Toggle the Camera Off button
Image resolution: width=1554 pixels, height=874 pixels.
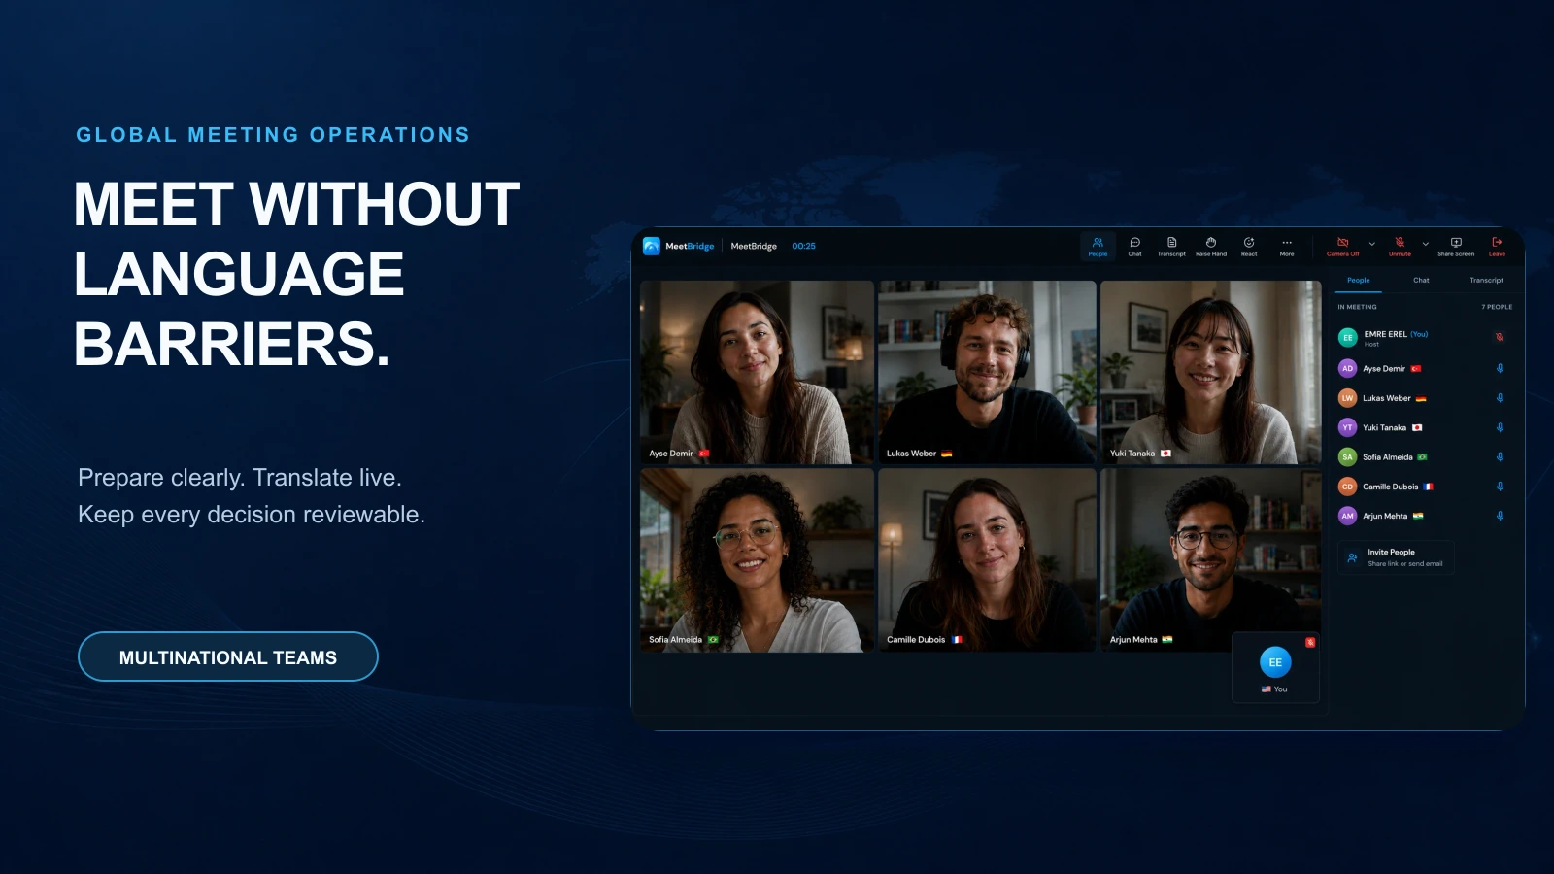tap(1343, 247)
